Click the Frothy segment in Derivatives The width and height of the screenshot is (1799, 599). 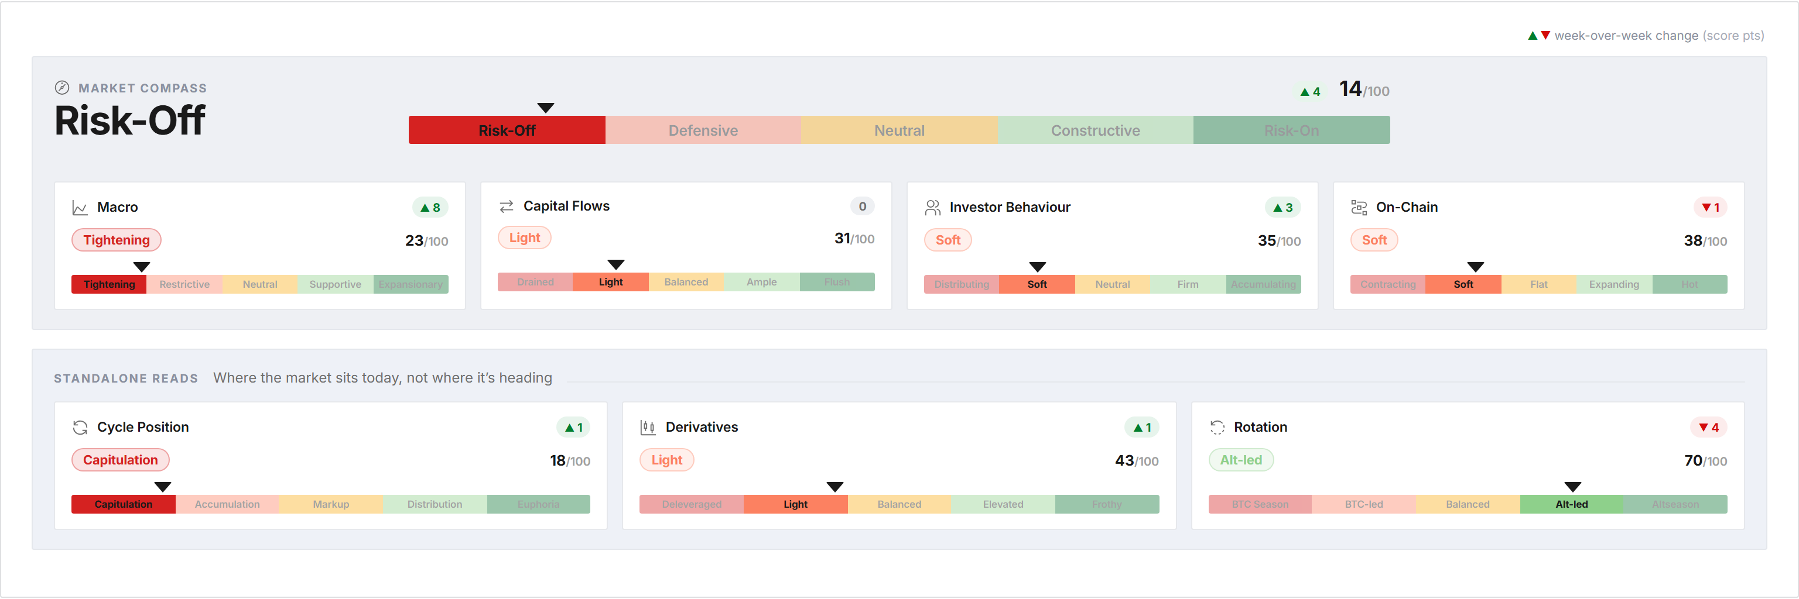click(x=1107, y=504)
